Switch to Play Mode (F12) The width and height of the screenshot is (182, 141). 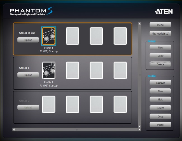coord(160,34)
